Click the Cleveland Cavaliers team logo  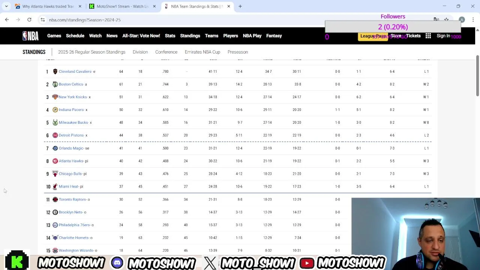[x=55, y=71]
